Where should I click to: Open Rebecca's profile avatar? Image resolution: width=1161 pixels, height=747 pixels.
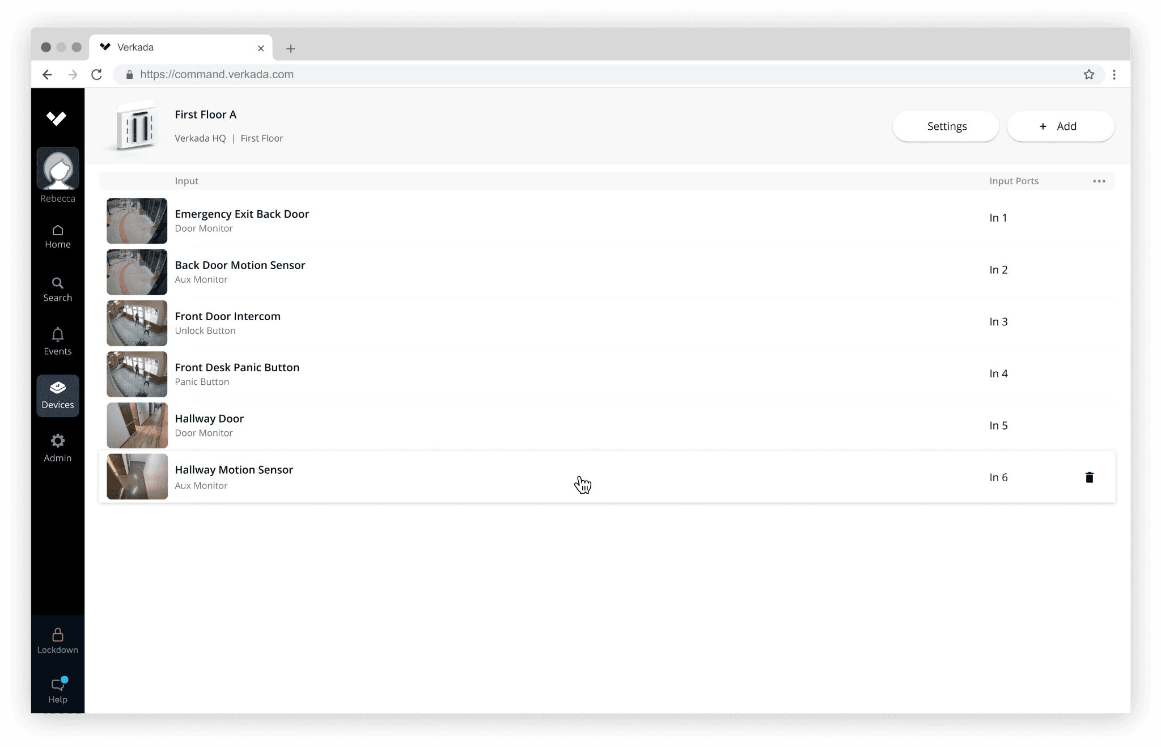click(x=58, y=169)
